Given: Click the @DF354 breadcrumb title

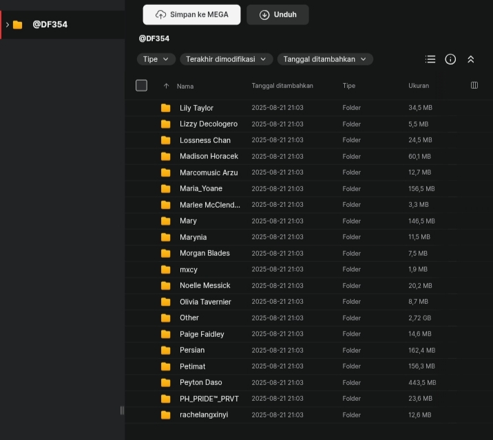Looking at the screenshot, I should tap(154, 38).
